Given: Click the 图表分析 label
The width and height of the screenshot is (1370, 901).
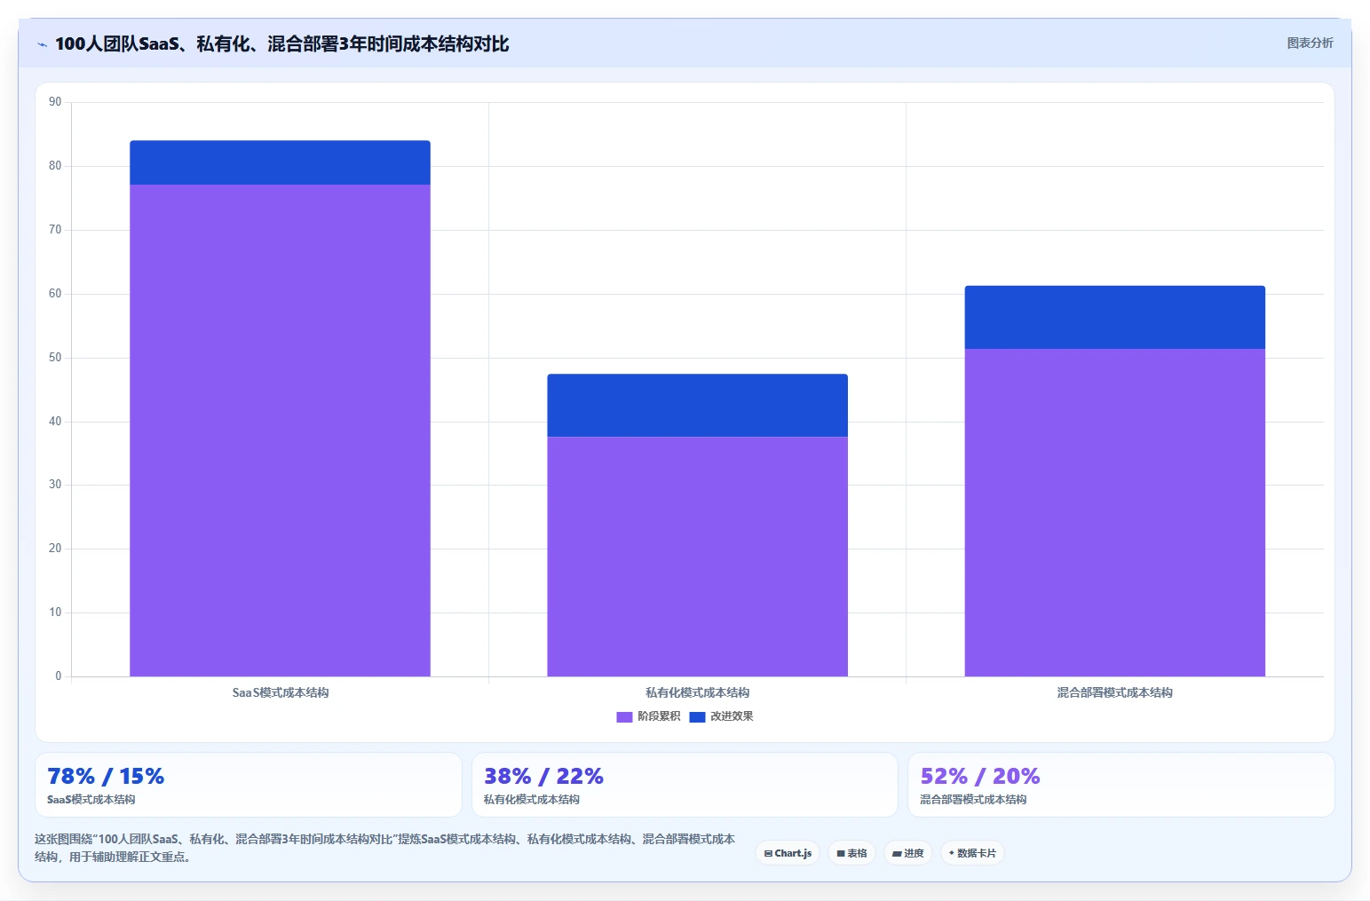Looking at the screenshot, I should click(x=1310, y=43).
